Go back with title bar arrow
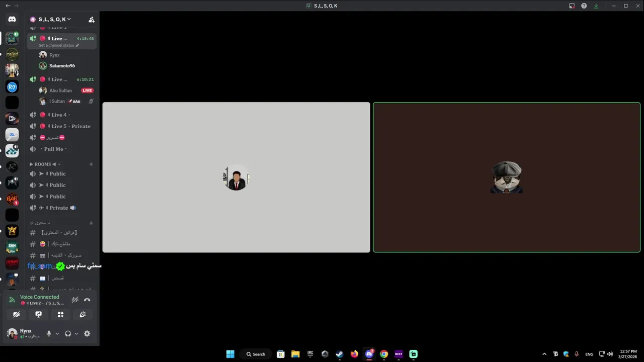Viewport: 644px width, 362px height. click(8, 6)
